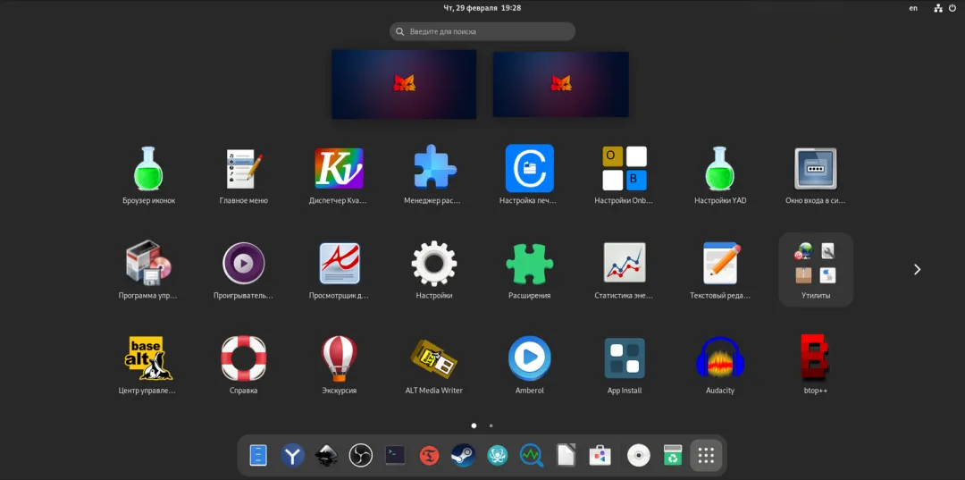Open ALT Media Writer
The width and height of the screenshot is (965, 480).
pyautogui.click(x=434, y=365)
